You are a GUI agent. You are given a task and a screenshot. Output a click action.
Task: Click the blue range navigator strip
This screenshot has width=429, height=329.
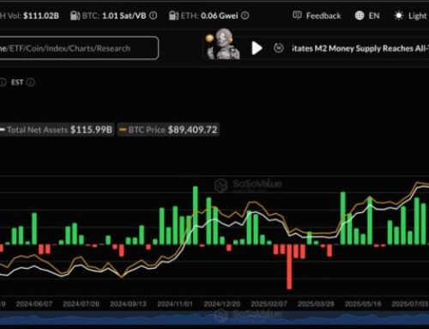pos(214,319)
